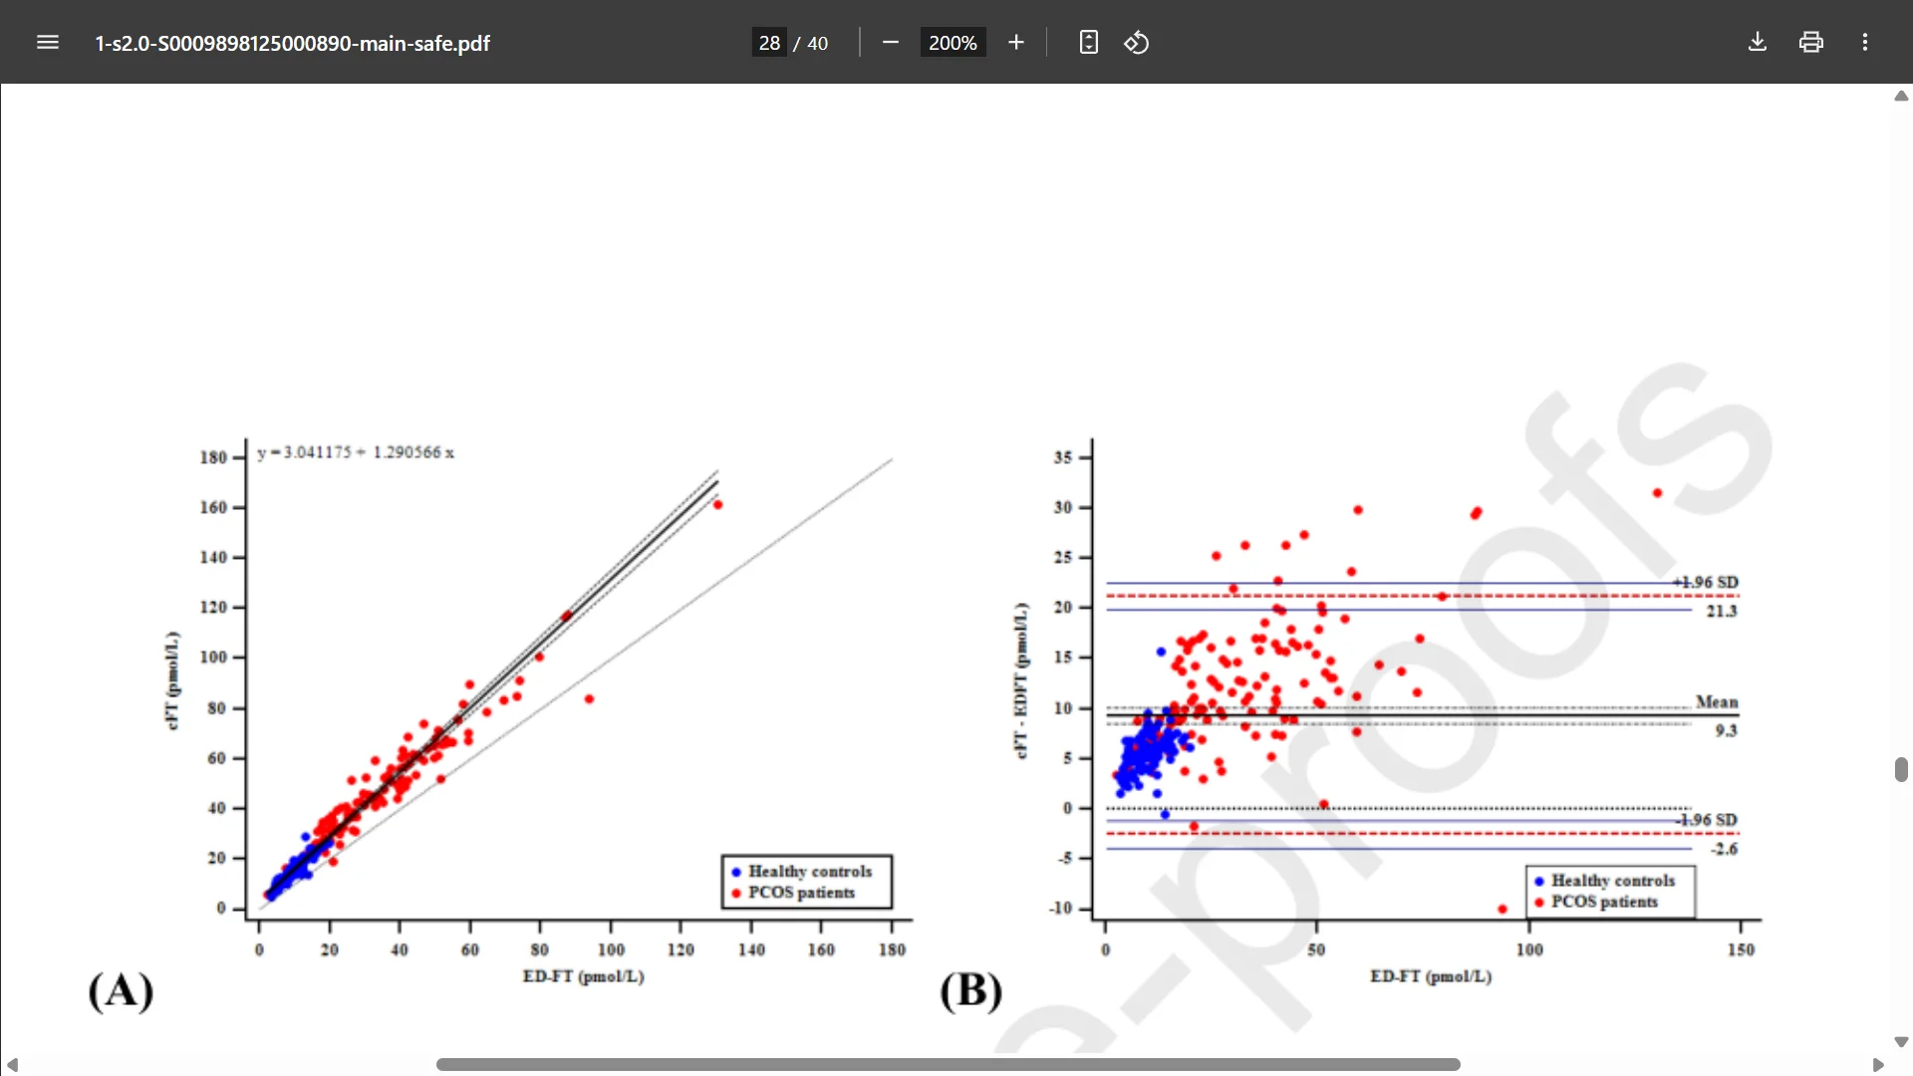Click the PDF file name title
The image size is (1913, 1076).
pos(292,44)
